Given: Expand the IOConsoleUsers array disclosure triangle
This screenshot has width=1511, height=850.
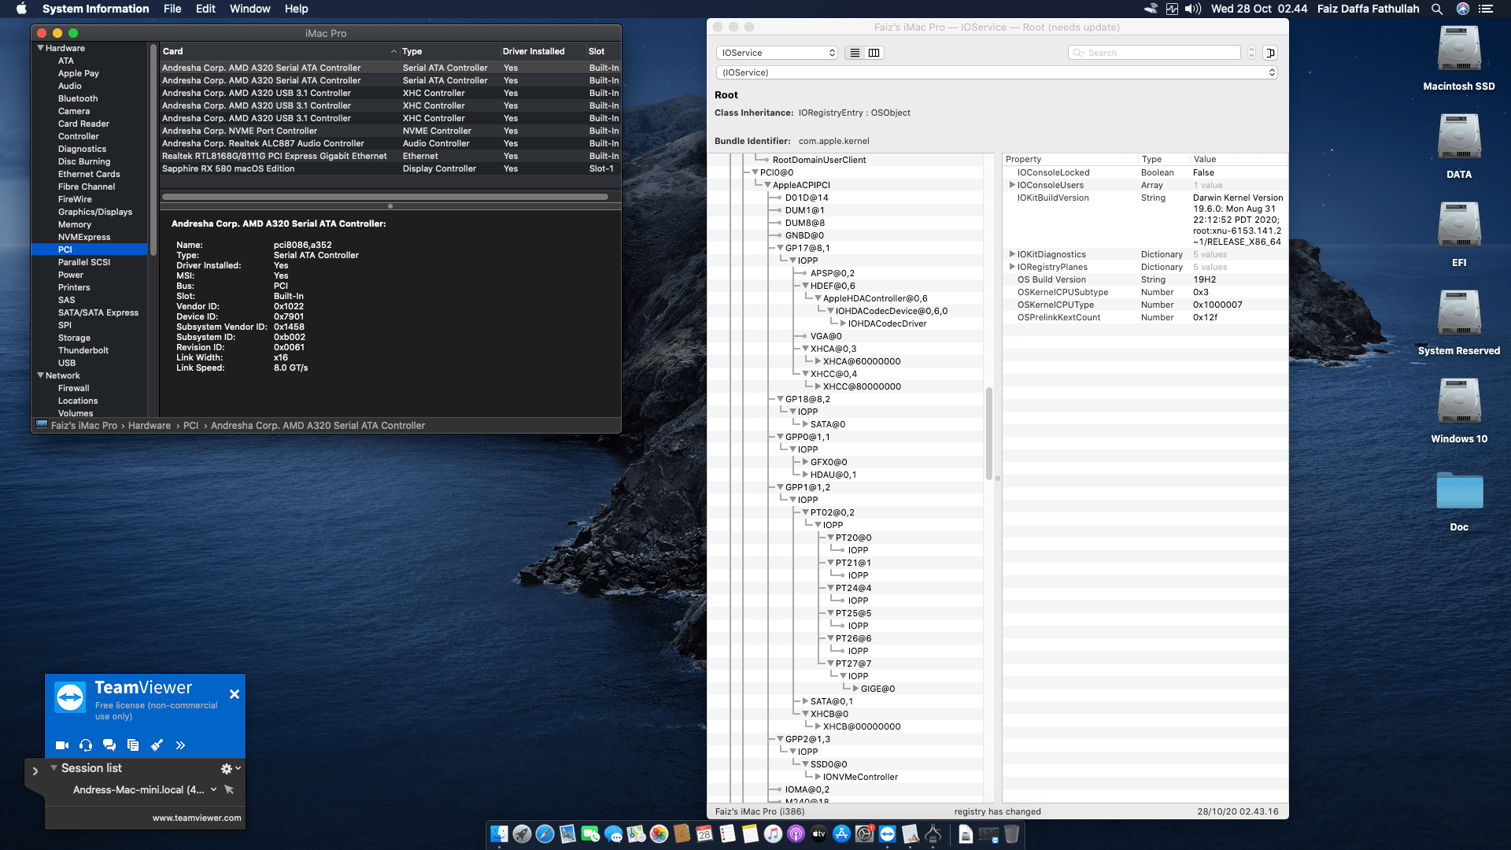Looking at the screenshot, I should click(x=1012, y=185).
